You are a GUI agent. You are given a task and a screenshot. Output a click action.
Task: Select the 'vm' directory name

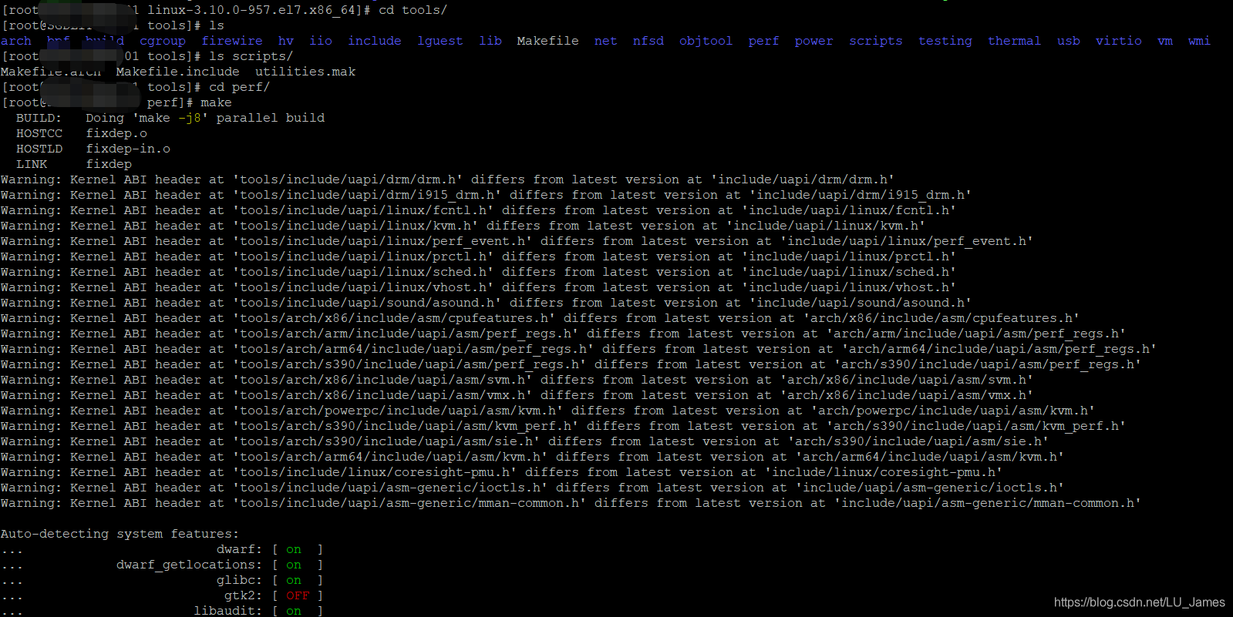click(x=1165, y=41)
